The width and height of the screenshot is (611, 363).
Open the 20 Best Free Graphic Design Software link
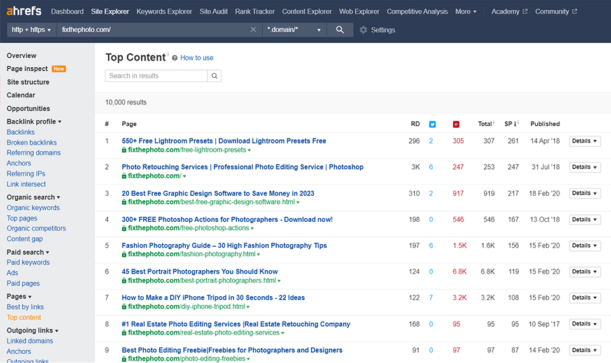tap(218, 193)
